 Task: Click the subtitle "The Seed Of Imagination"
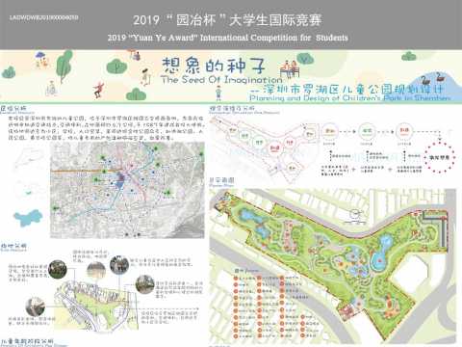pos(221,79)
